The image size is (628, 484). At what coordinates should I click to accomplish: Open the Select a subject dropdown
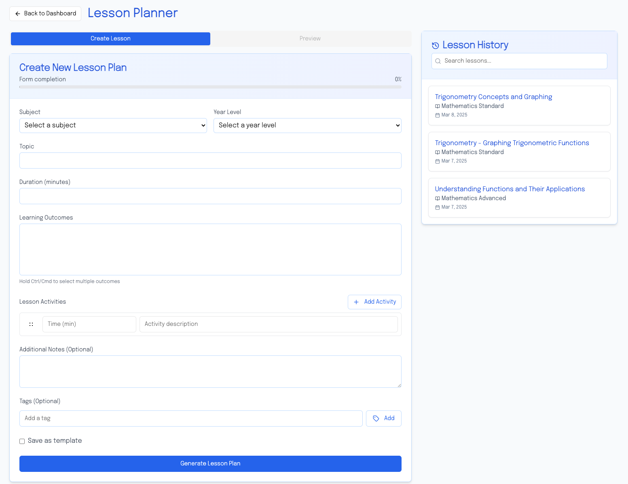pos(113,125)
